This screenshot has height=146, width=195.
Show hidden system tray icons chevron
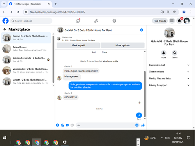[x=161, y=138]
